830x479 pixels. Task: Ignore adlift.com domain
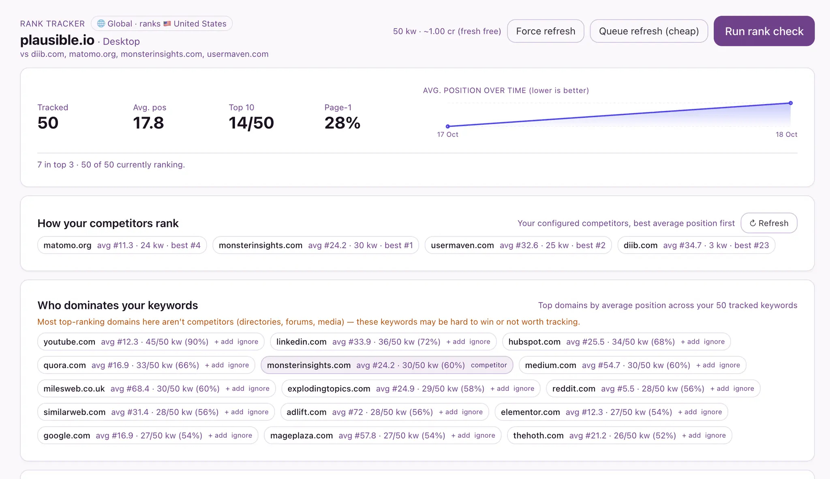pos(472,412)
